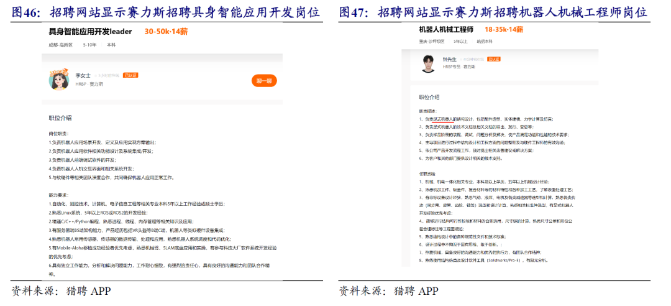This screenshot has width=671, height=306.
Task: Click the requirement 精通C/C++/Python编程
Action: tap(122, 221)
